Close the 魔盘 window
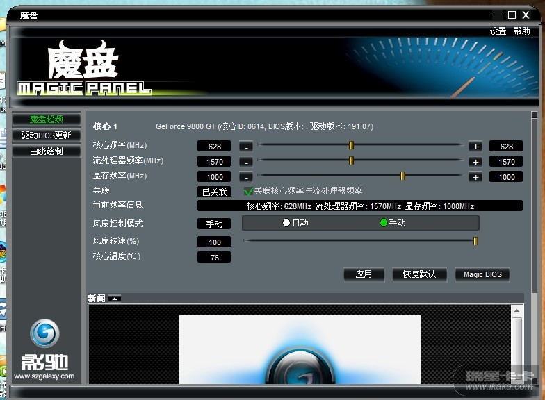545x400 pixels. coord(526,15)
